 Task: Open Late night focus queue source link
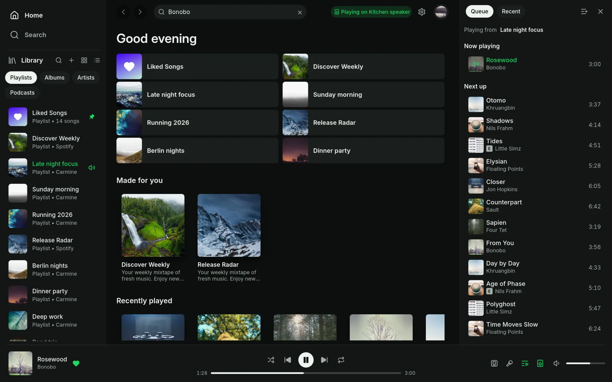click(522, 30)
